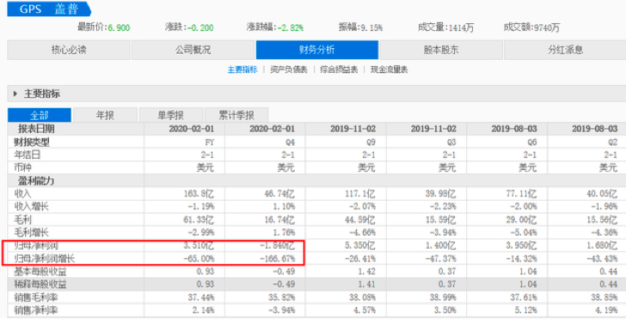
Task: Open the 综合损益表 link
Action: [x=339, y=69]
